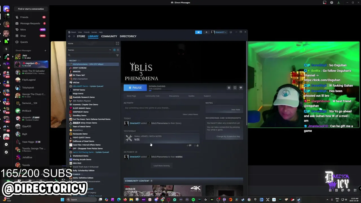Open the LIBRARY tab in Steam
361x203 pixels.
(93, 36)
